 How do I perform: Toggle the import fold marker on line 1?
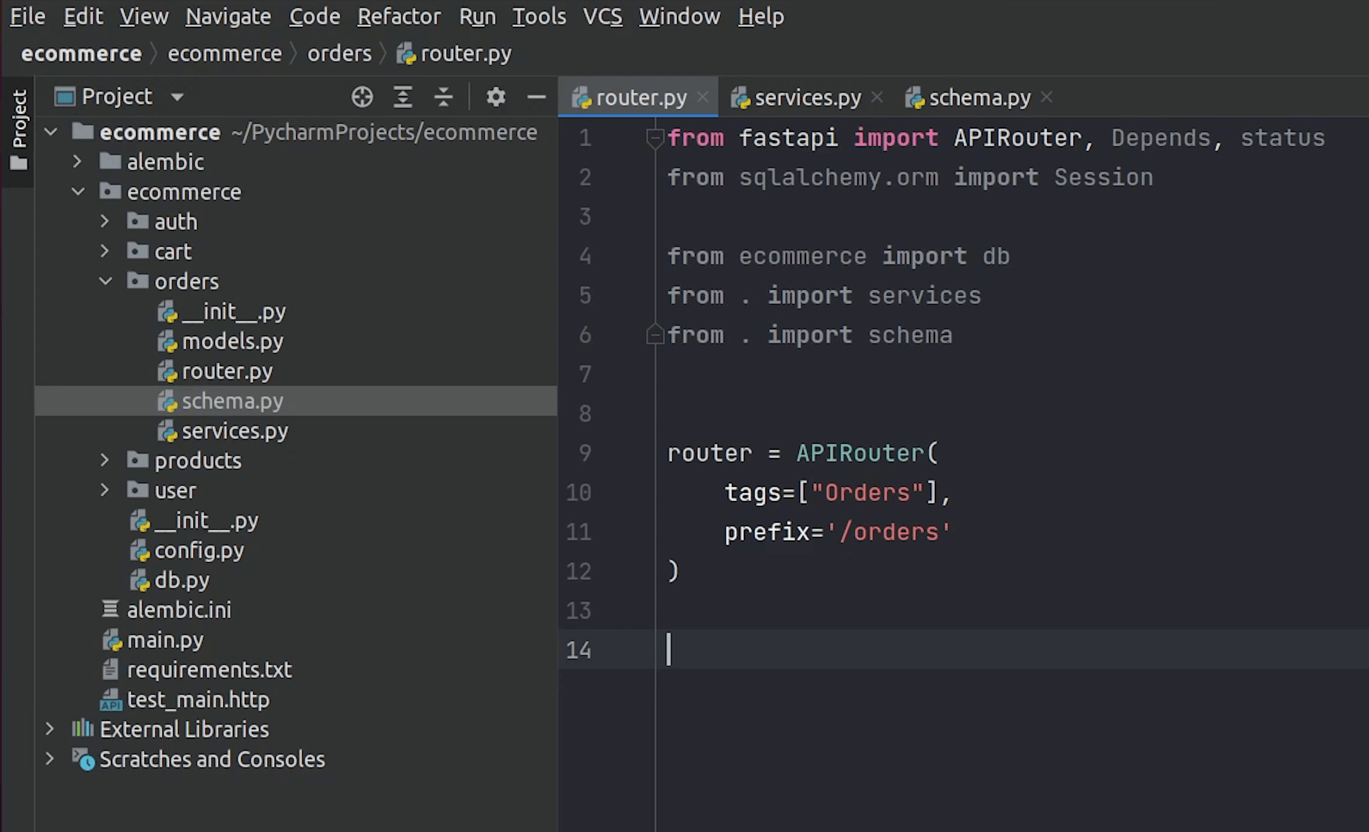pyautogui.click(x=655, y=138)
